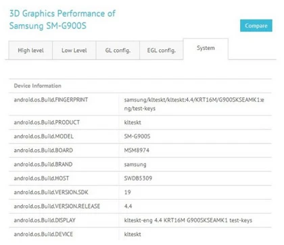Click the 'klteskt' value in DEVICE row
284x245 pixels.
click(133, 234)
